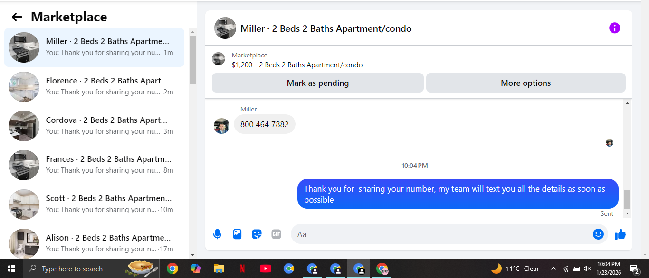Send a thumbs-up like
The width and height of the screenshot is (649, 278).
tap(620, 234)
